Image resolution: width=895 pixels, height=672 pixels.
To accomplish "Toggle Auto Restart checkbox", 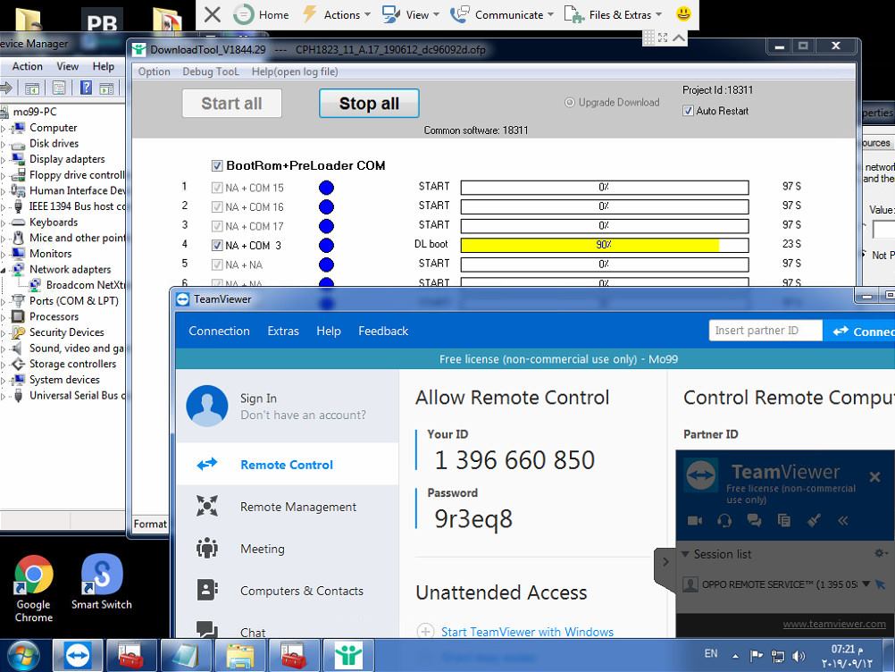I will tap(689, 111).
